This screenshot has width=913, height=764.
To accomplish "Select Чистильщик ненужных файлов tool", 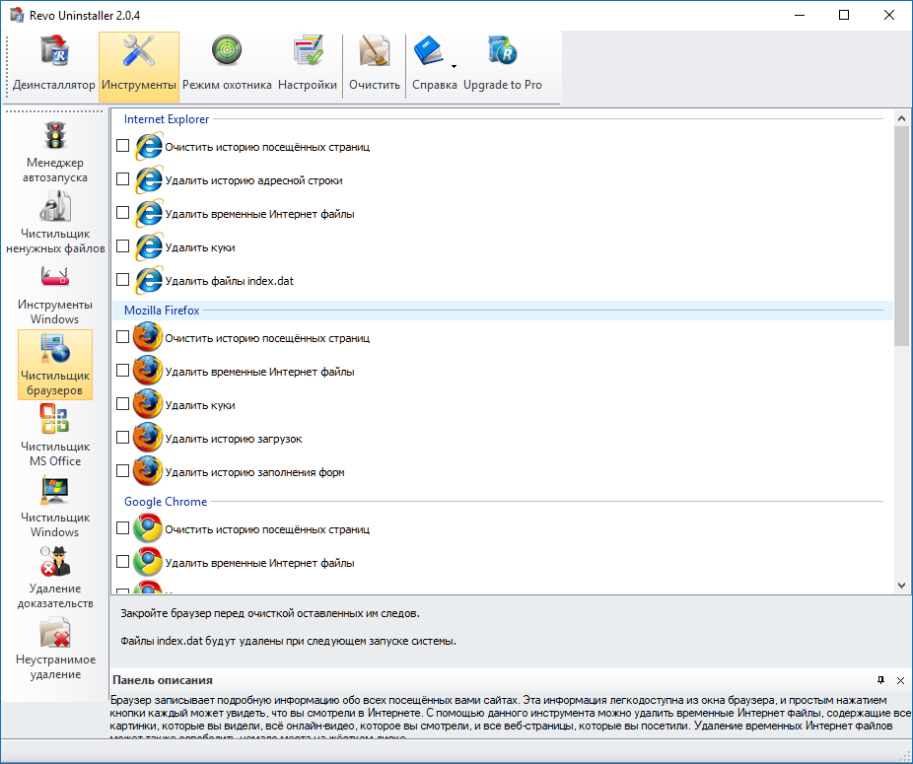I will 55,223.
